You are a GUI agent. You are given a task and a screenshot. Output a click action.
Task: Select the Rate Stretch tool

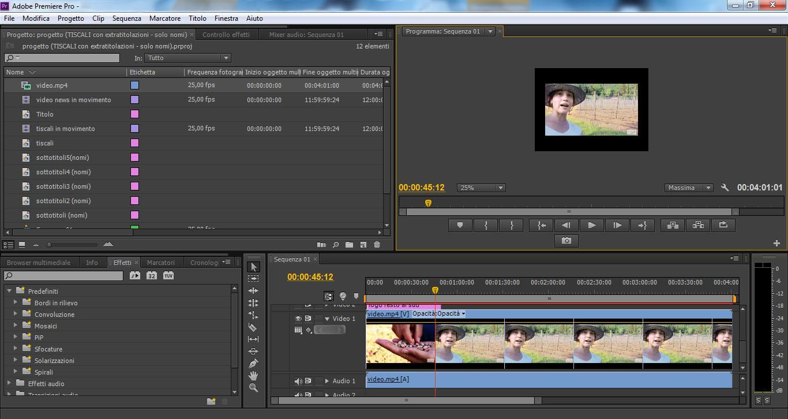click(253, 315)
